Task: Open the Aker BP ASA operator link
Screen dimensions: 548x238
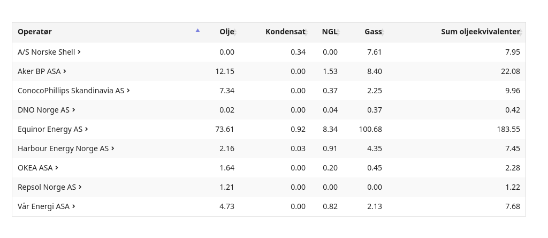Action: tap(42, 71)
